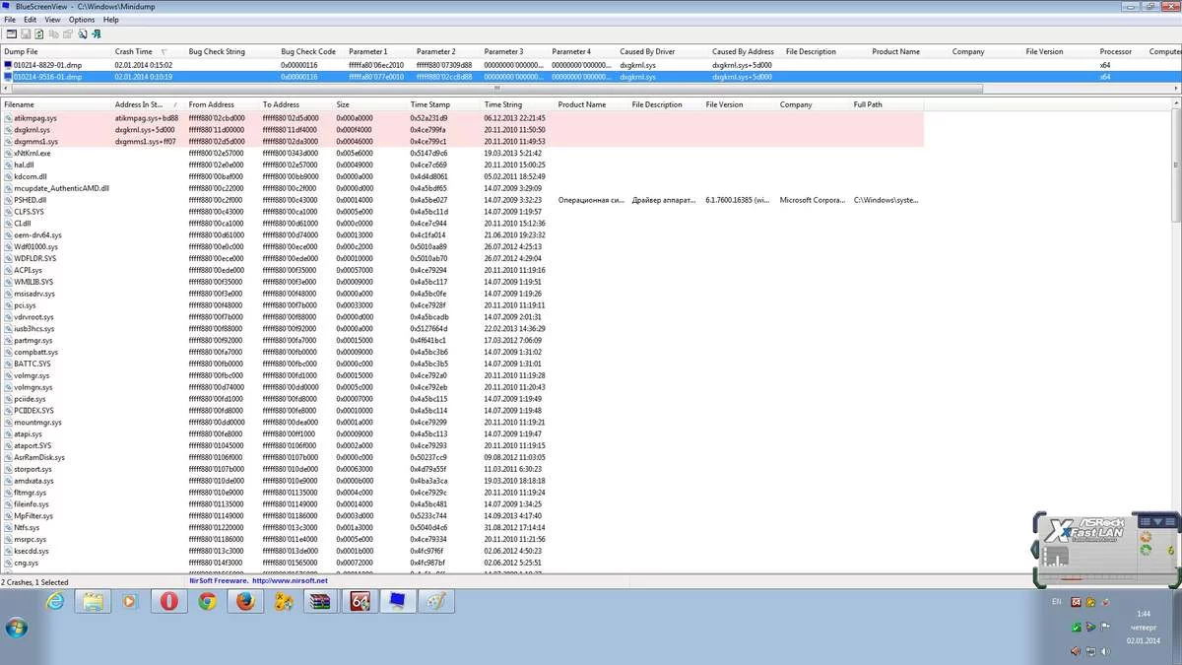Launch Firefox from the taskbar
1182x665 pixels.
click(245, 601)
